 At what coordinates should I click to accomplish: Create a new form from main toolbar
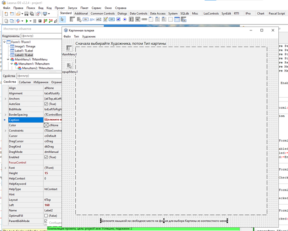[12, 14]
